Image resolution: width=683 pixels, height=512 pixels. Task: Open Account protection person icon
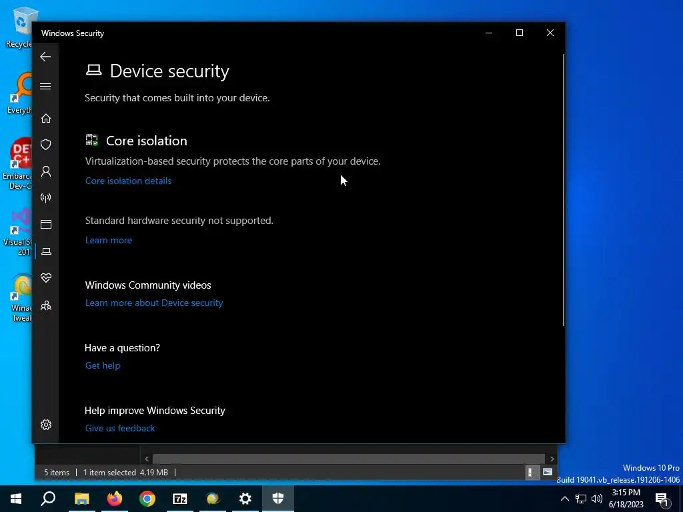[46, 171]
